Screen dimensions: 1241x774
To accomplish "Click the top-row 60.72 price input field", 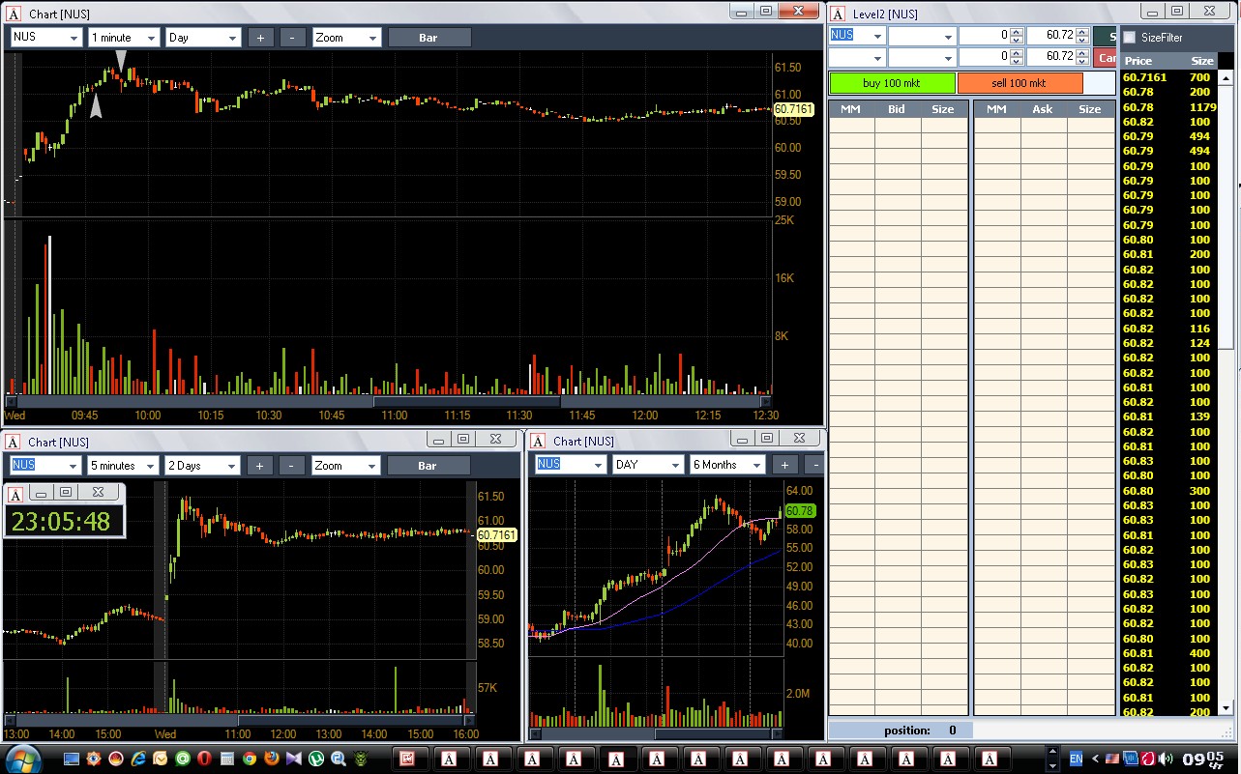I will click(x=1049, y=36).
